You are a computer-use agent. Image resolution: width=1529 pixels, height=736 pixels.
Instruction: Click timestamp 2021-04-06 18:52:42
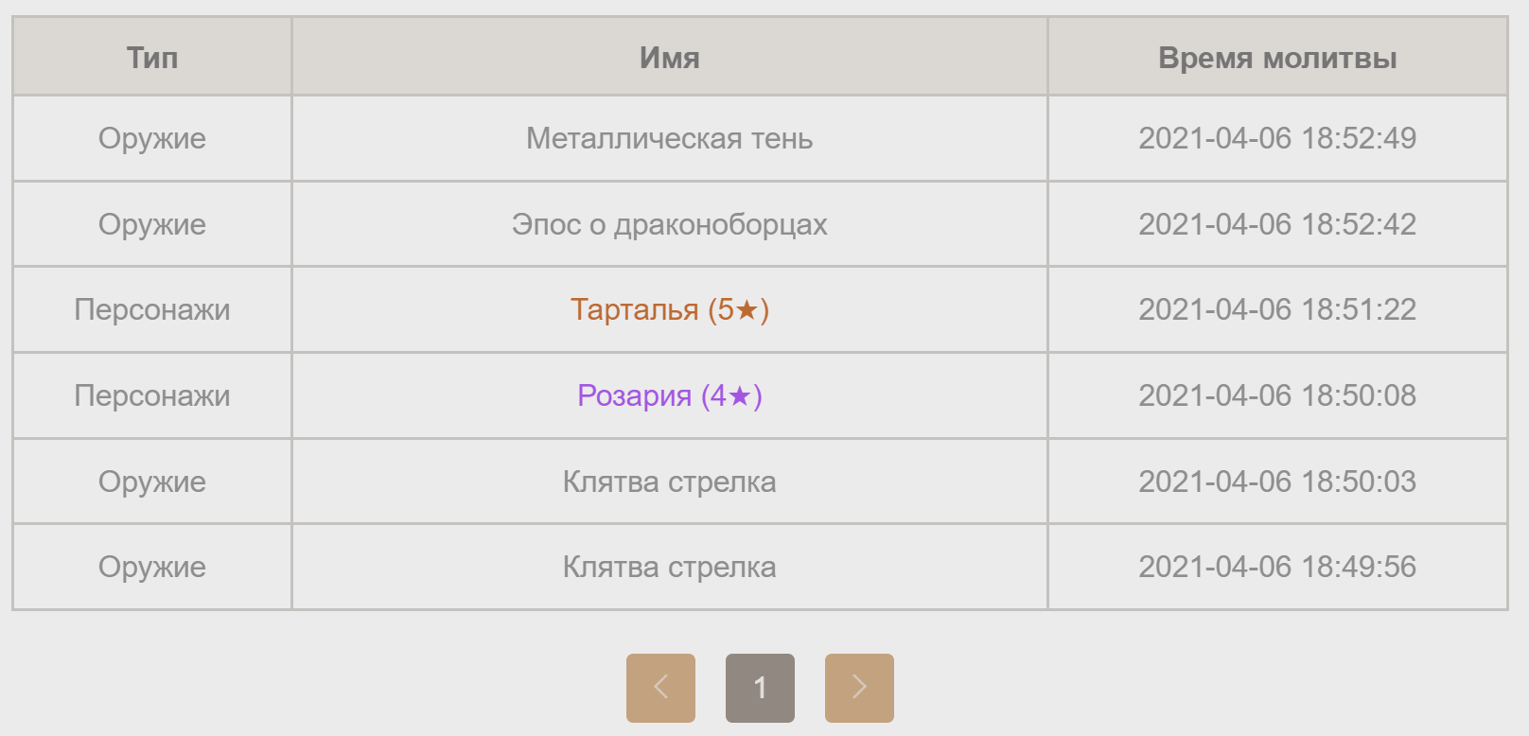click(1277, 224)
